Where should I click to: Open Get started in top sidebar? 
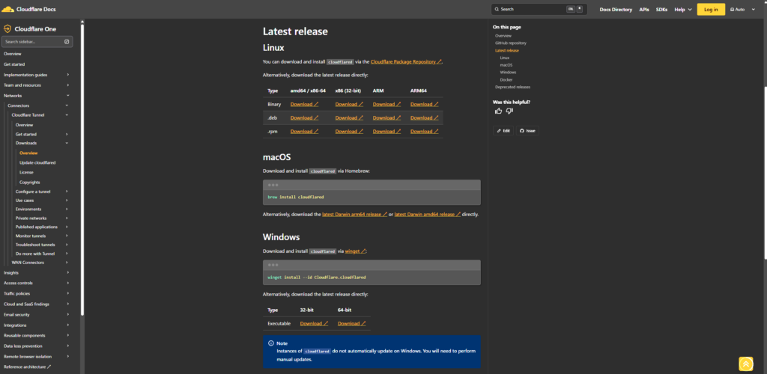coord(14,64)
